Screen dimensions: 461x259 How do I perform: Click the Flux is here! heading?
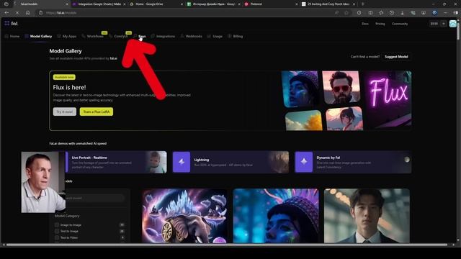pyautogui.click(x=69, y=87)
